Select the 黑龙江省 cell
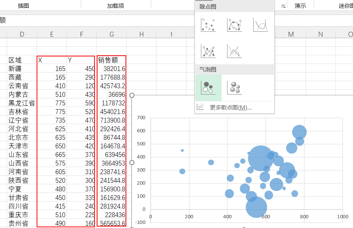 tap(22, 103)
